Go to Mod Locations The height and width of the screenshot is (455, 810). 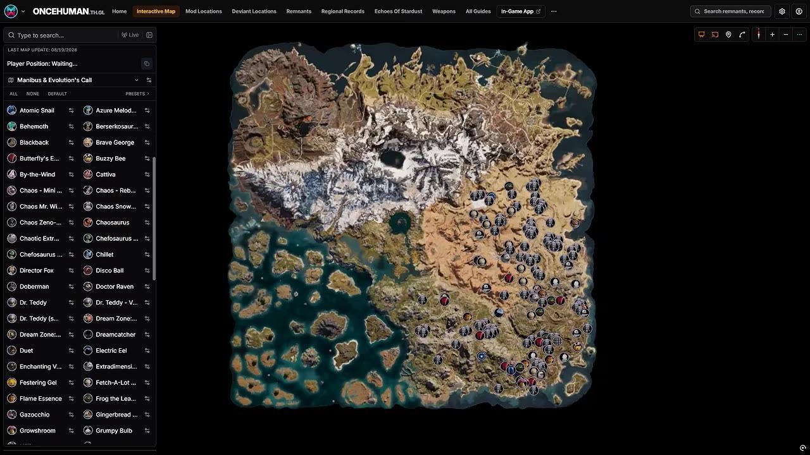(x=204, y=11)
